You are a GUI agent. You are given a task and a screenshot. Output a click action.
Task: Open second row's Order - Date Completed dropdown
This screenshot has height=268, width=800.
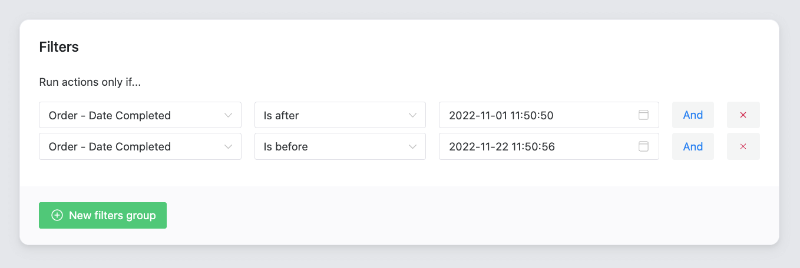pos(140,146)
